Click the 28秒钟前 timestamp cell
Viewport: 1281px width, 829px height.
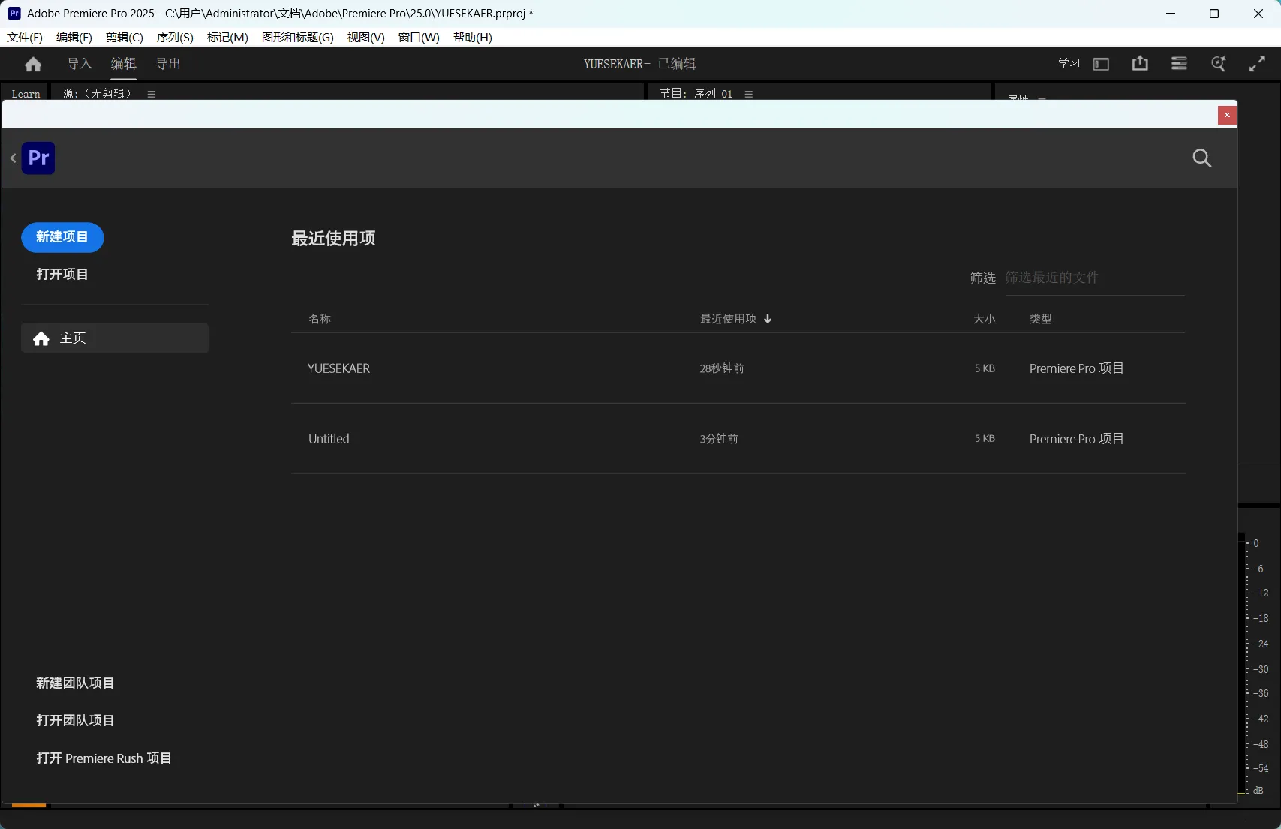[x=722, y=368]
